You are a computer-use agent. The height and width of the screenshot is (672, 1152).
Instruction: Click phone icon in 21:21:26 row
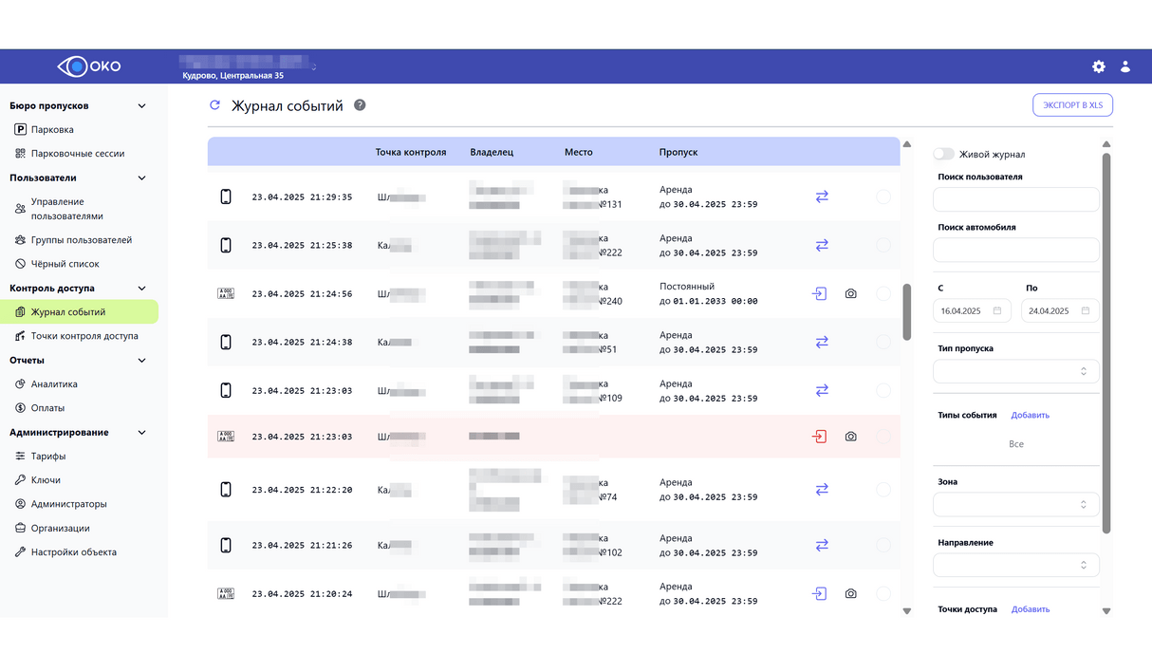tap(226, 546)
